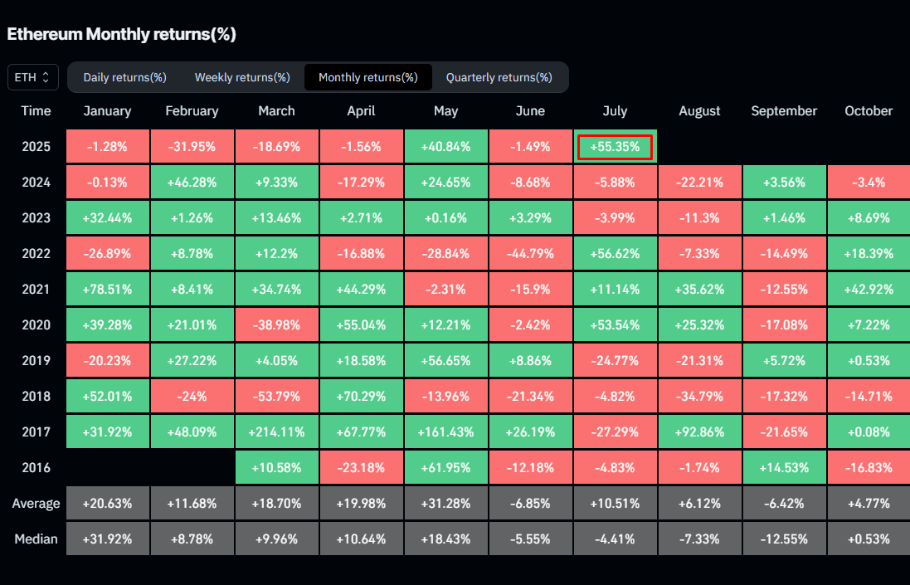The height and width of the screenshot is (585, 910).
Task: Click the +78.51% January 2021 cell
Action: point(107,289)
